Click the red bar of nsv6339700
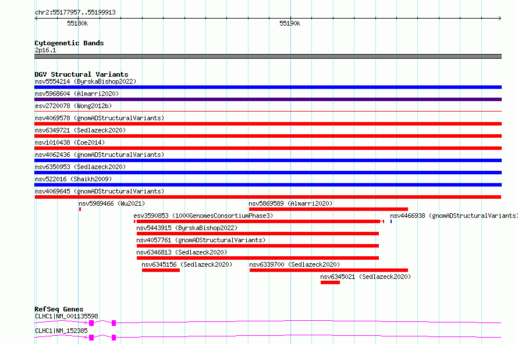The image size is (518, 344). click(x=329, y=270)
